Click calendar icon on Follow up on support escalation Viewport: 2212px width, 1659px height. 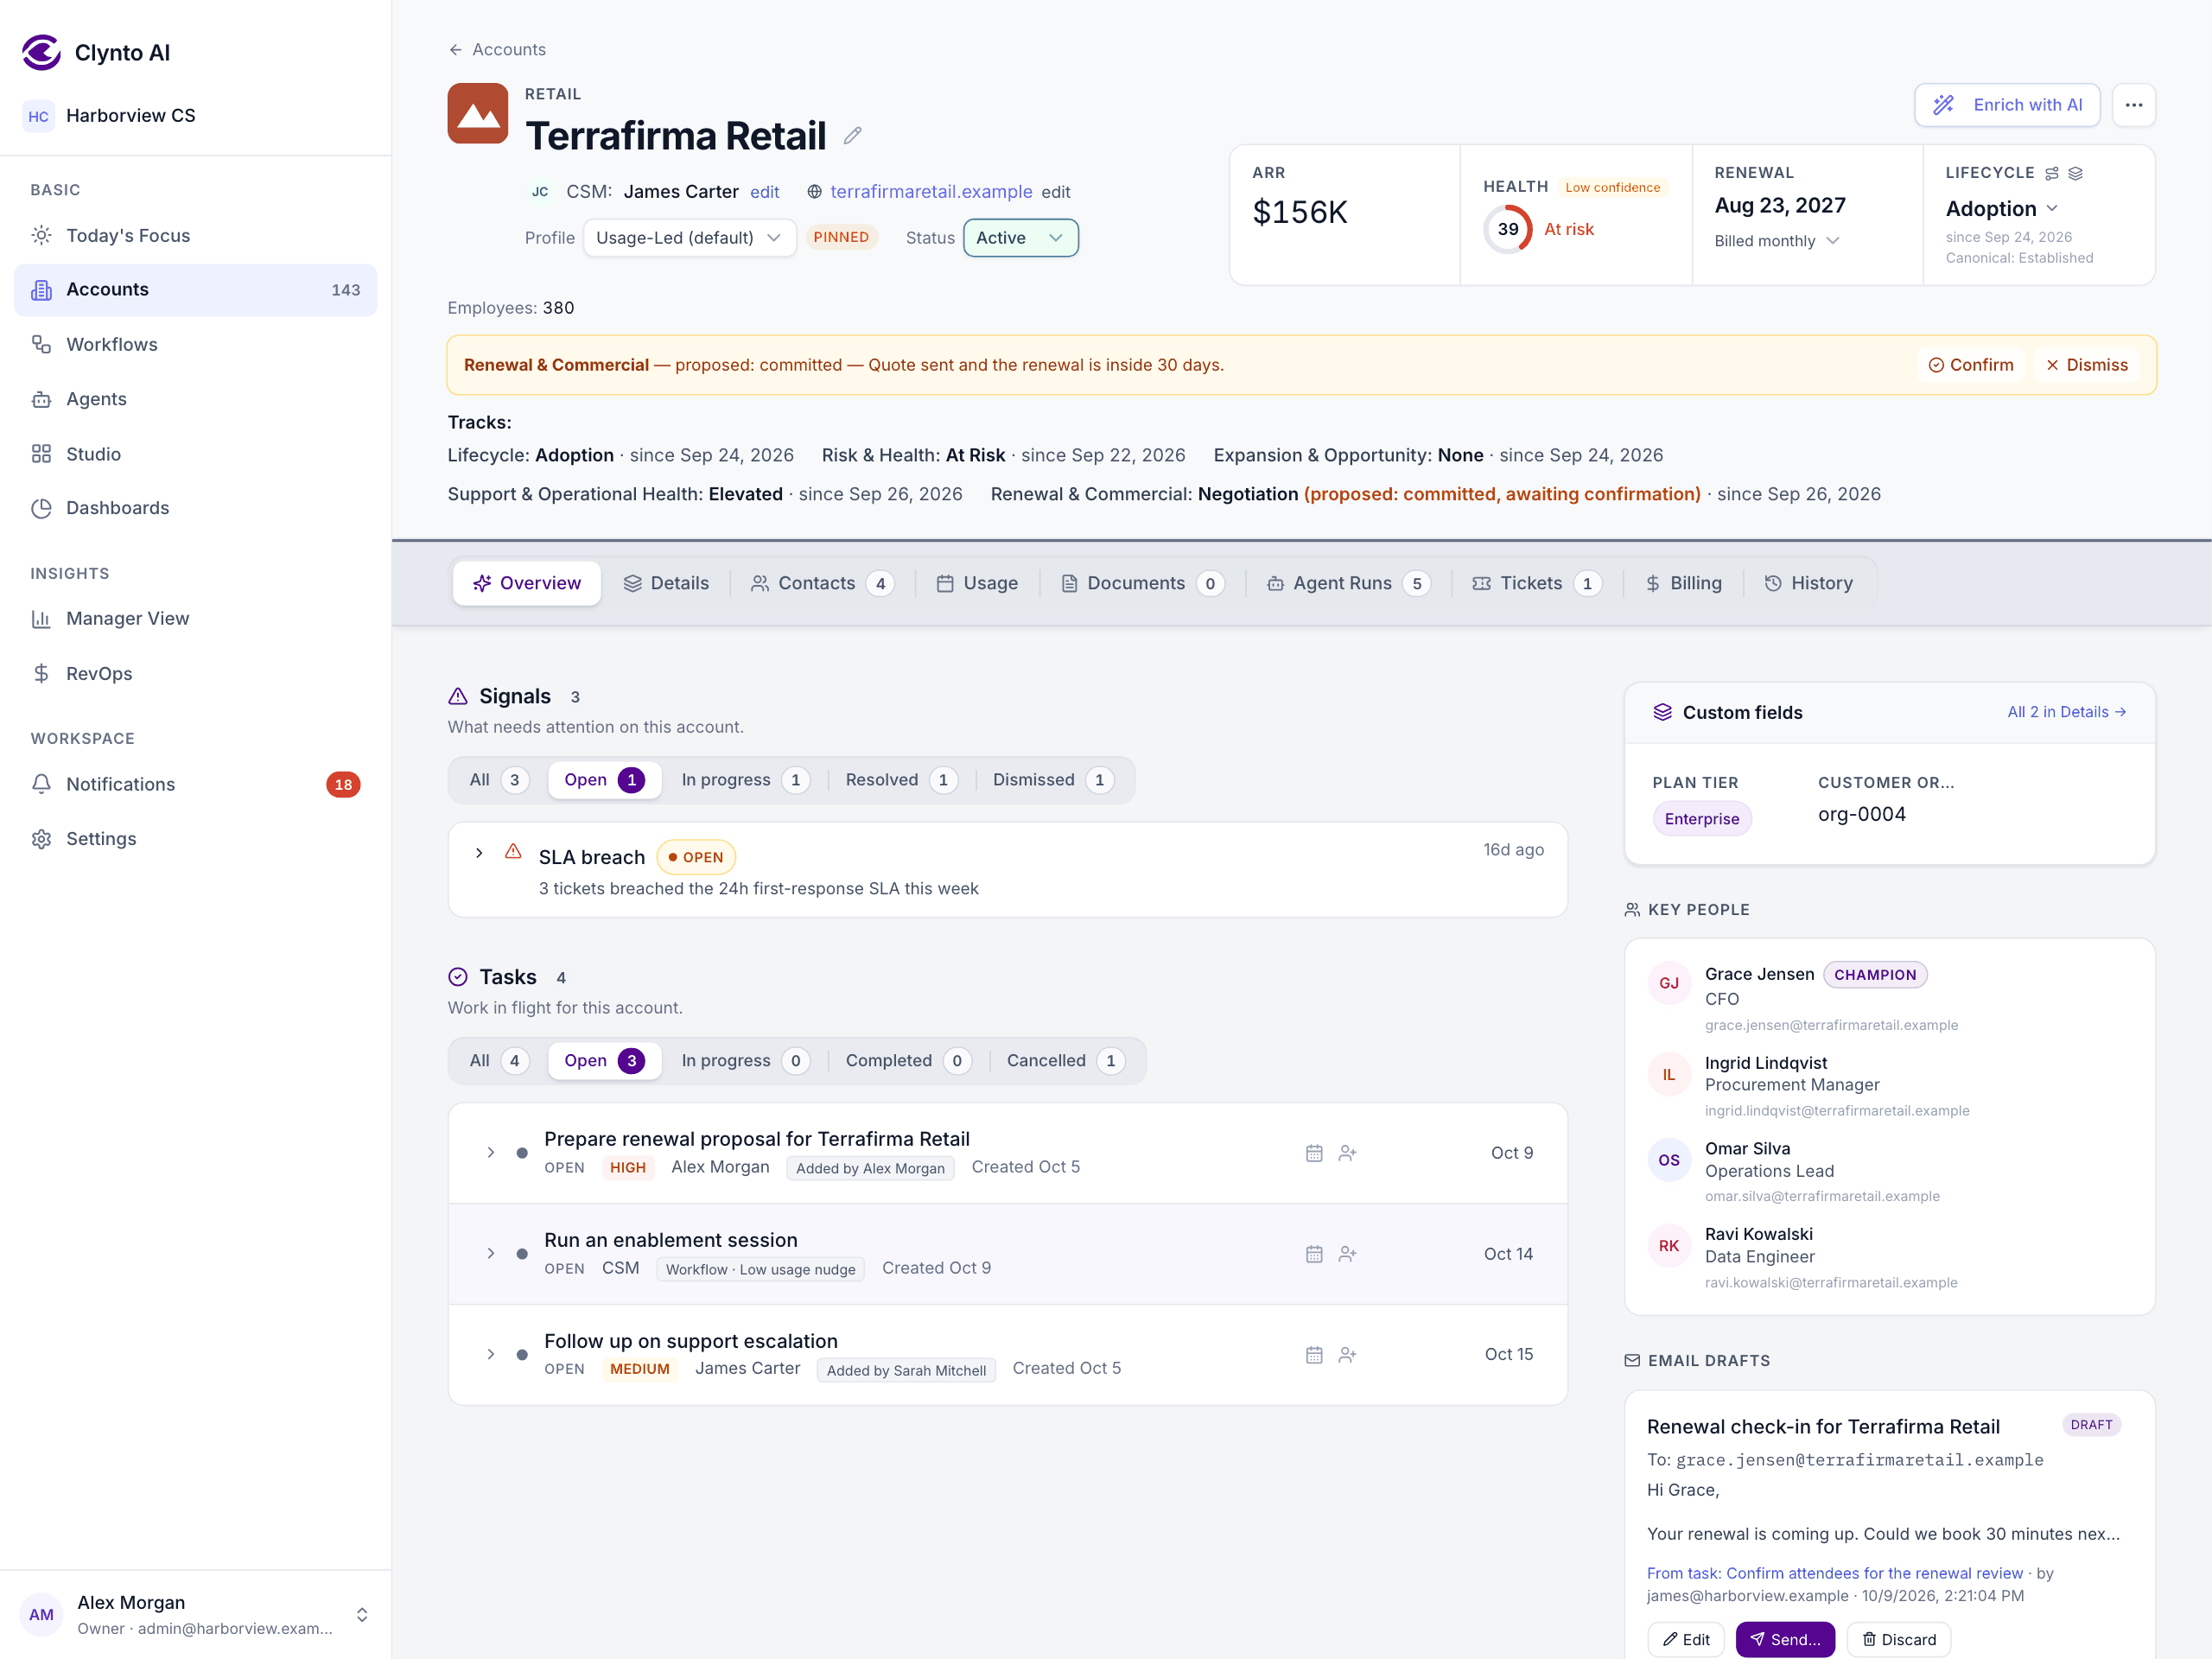click(x=1314, y=1355)
